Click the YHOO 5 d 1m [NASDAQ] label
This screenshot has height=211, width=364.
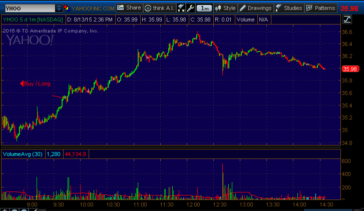pyautogui.click(x=33, y=19)
